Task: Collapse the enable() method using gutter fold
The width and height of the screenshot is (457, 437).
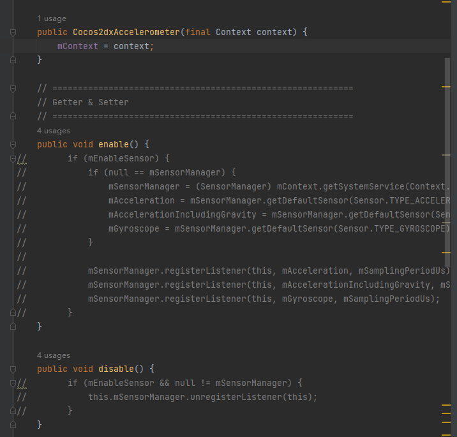Action: (12, 144)
